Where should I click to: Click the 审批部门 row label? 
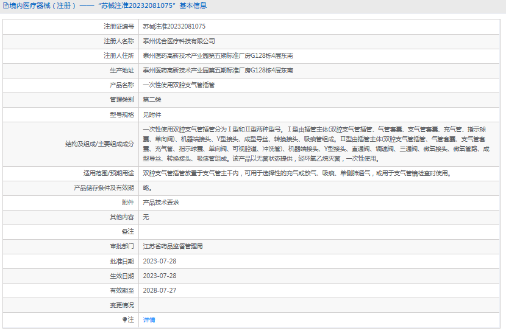click(x=122, y=246)
